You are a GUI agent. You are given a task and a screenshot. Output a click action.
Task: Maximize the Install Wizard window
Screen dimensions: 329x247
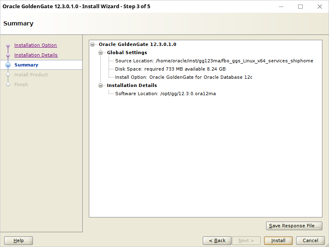pyautogui.click(x=300, y=7)
